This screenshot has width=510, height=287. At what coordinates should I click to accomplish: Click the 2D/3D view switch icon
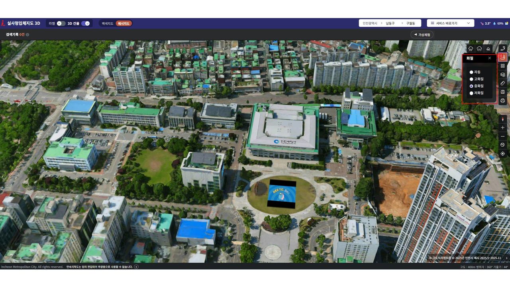coord(502,49)
